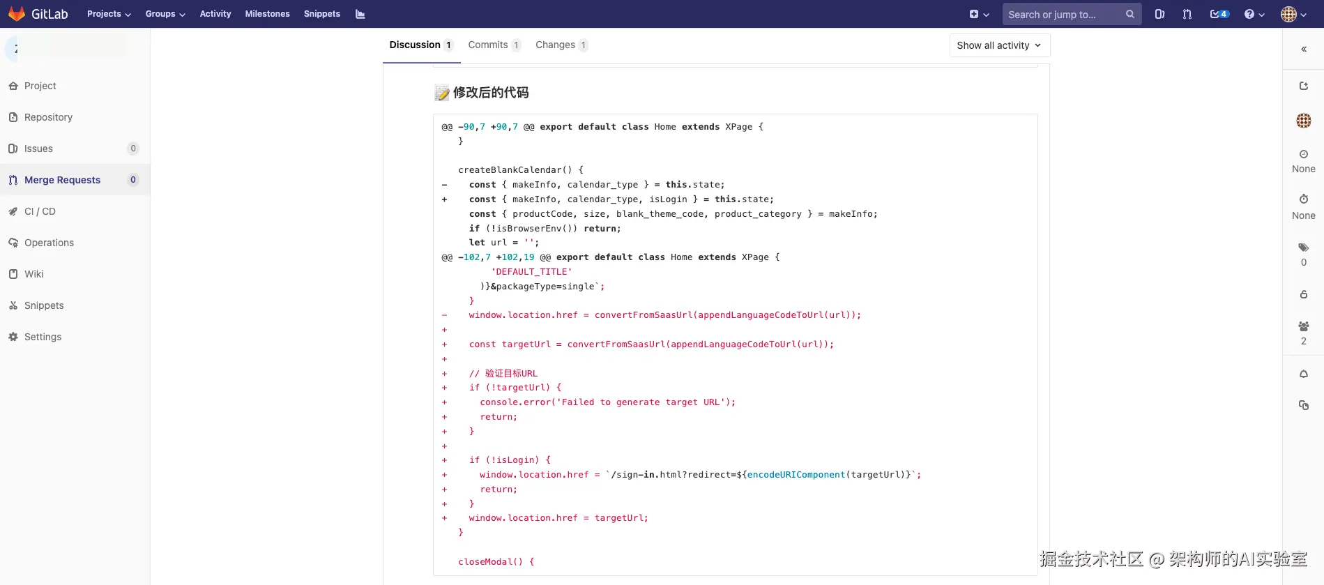This screenshot has width=1324, height=585.
Task: Click the notifications bell icon in the right sidebar
Action: (1304, 374)
